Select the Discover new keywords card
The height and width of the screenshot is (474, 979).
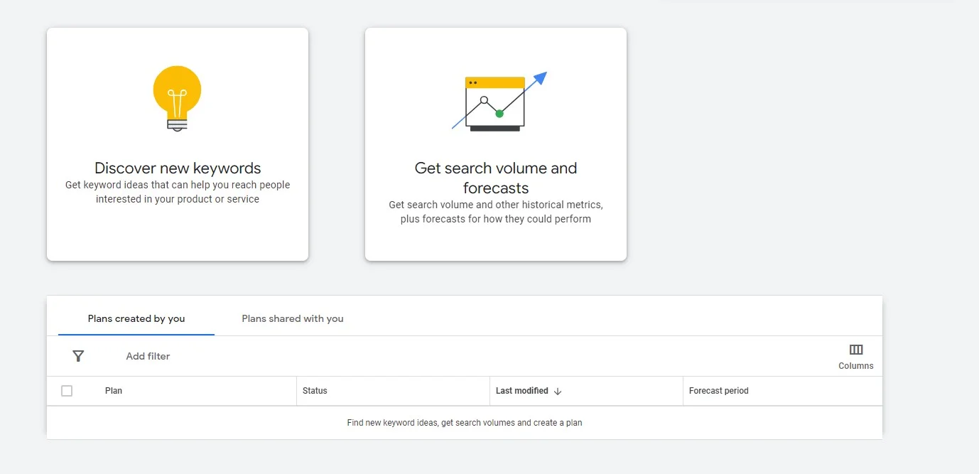[177, 144]
